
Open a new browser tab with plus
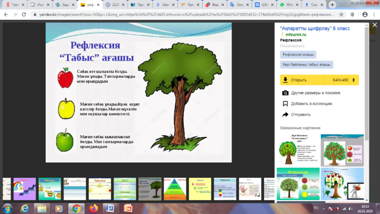pos(332,5)
